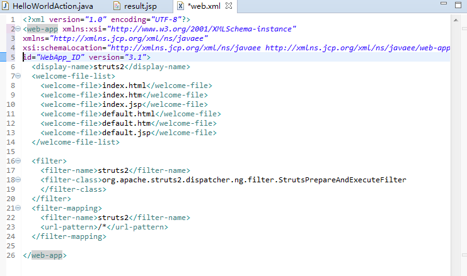The width and height of the screenshot is (467, 276).
Task: Close the web.xml tab
Action: 229,6
